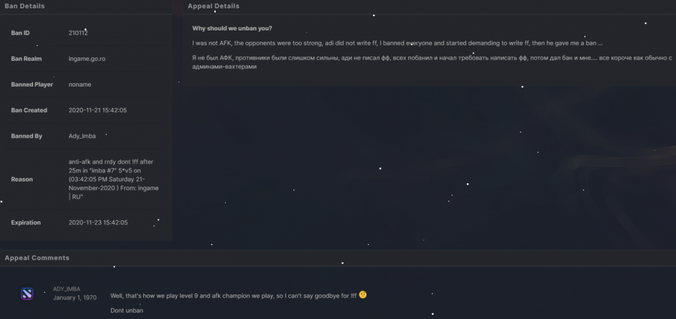Image resolution: width=676 pixels, height=319 pixels.
Task: Click the Appeal Details panel header
Action: coord(213,6)
